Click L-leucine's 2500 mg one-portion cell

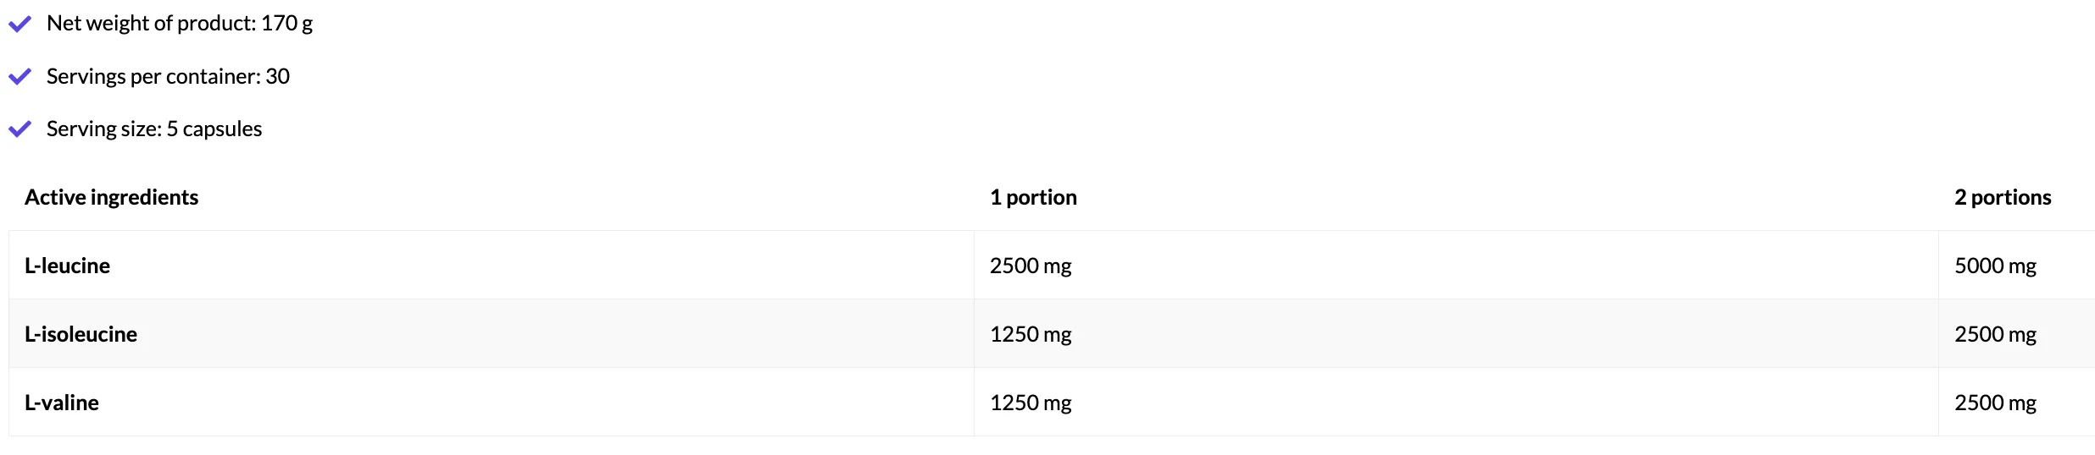[1031, 266]
